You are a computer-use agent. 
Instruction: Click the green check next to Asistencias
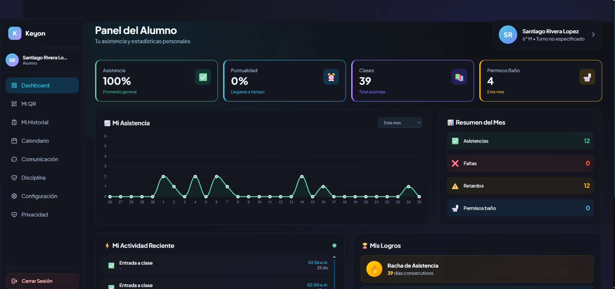[x=455, y=141]
